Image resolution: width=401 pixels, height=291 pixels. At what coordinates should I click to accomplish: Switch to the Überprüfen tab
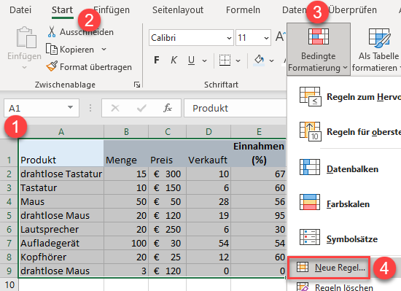[x=352, y=10]
